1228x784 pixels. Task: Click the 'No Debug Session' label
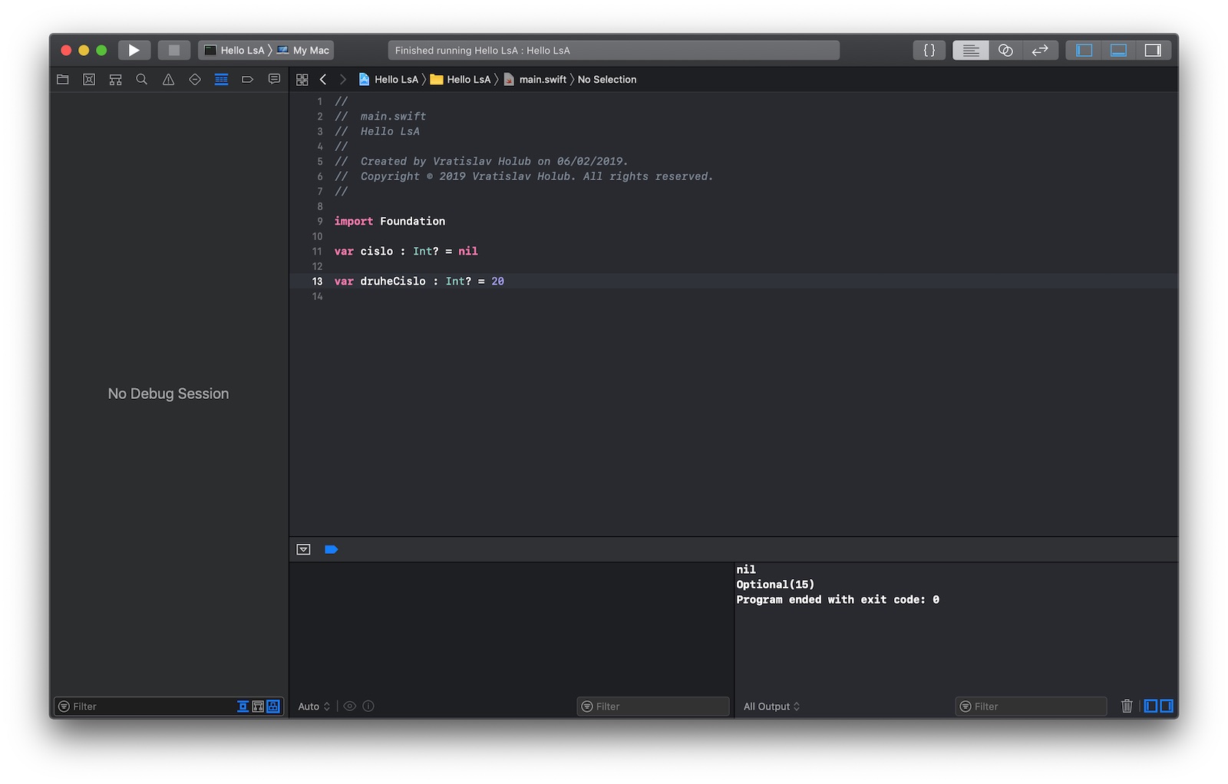click(169, 394)
